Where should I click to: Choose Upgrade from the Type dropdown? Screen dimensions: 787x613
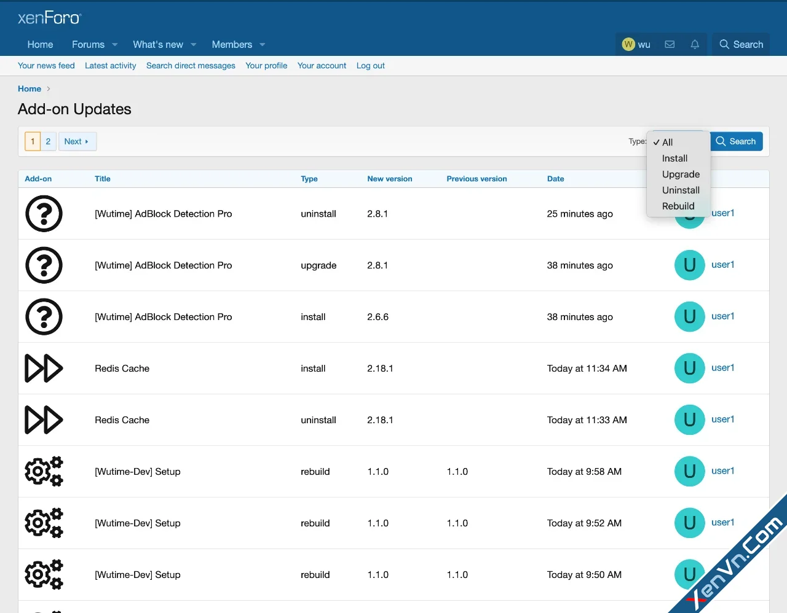click(678, 174)
